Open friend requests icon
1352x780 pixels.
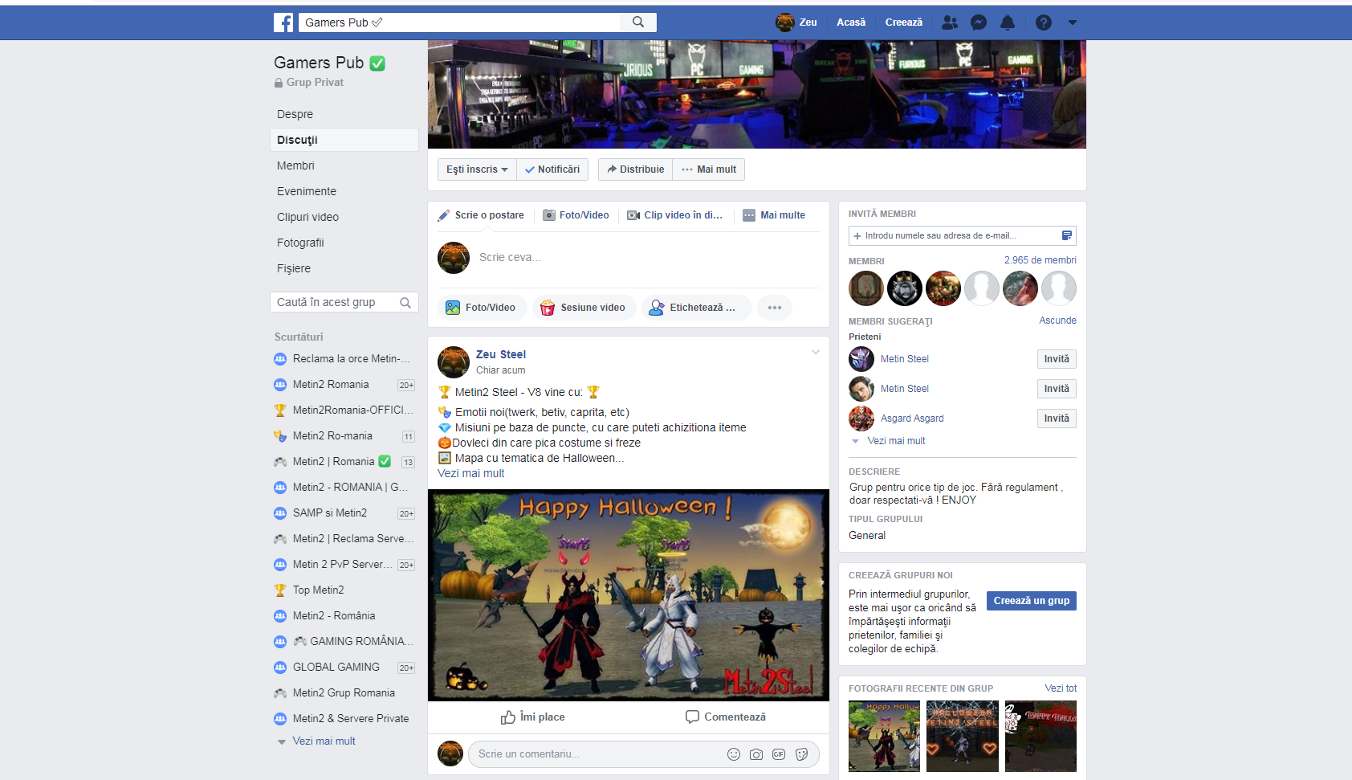[x=950, y=22]
